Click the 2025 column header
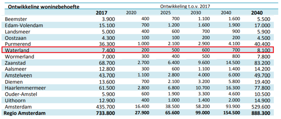The image size is (281, 119). (165, 13)
